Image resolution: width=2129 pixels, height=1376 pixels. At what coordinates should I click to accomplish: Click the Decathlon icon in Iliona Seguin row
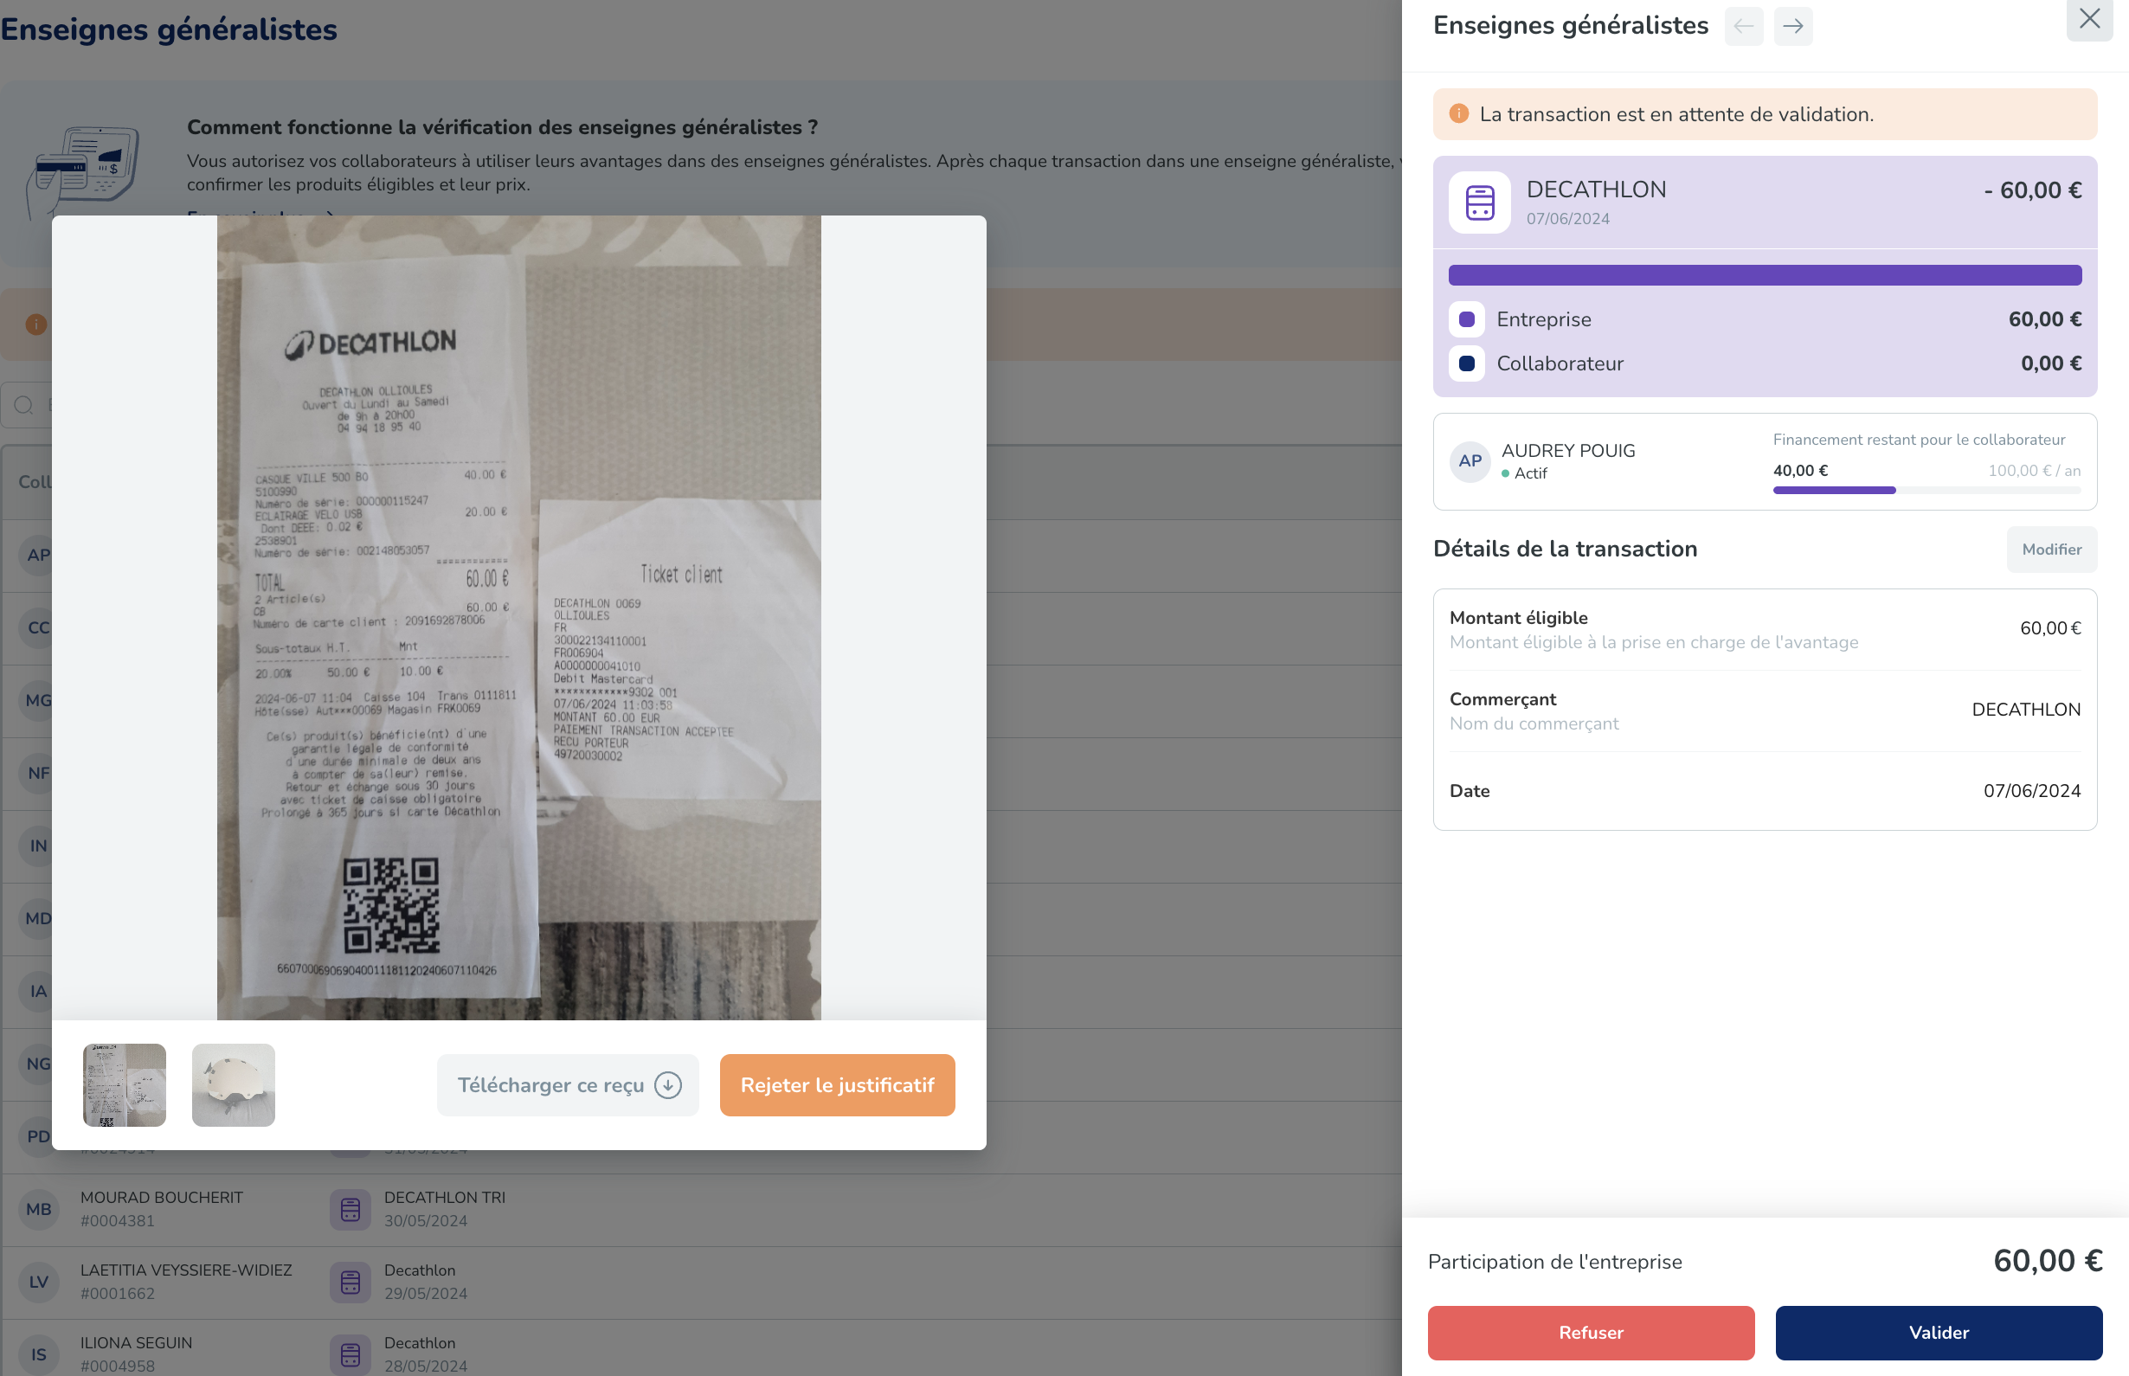pos(351,1353)
